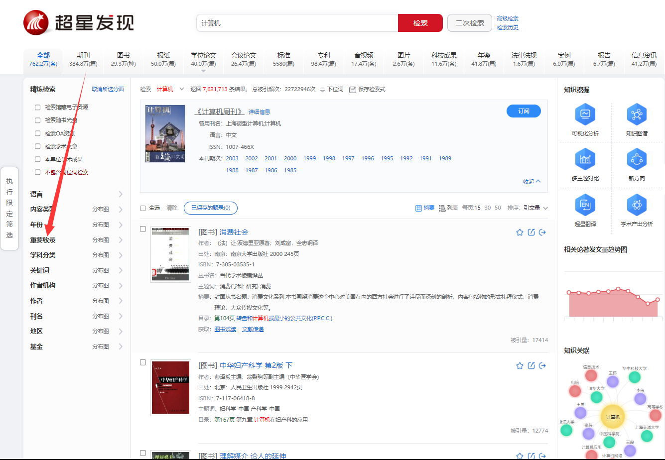Viewport: 665px width, 460px height.
Task: Select checkbox for 中华妇产科学 result
Action: [143, 362]
